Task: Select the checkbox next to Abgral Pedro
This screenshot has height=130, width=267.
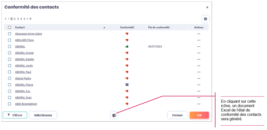Action: pyautogui.click(x=9, y=79)
